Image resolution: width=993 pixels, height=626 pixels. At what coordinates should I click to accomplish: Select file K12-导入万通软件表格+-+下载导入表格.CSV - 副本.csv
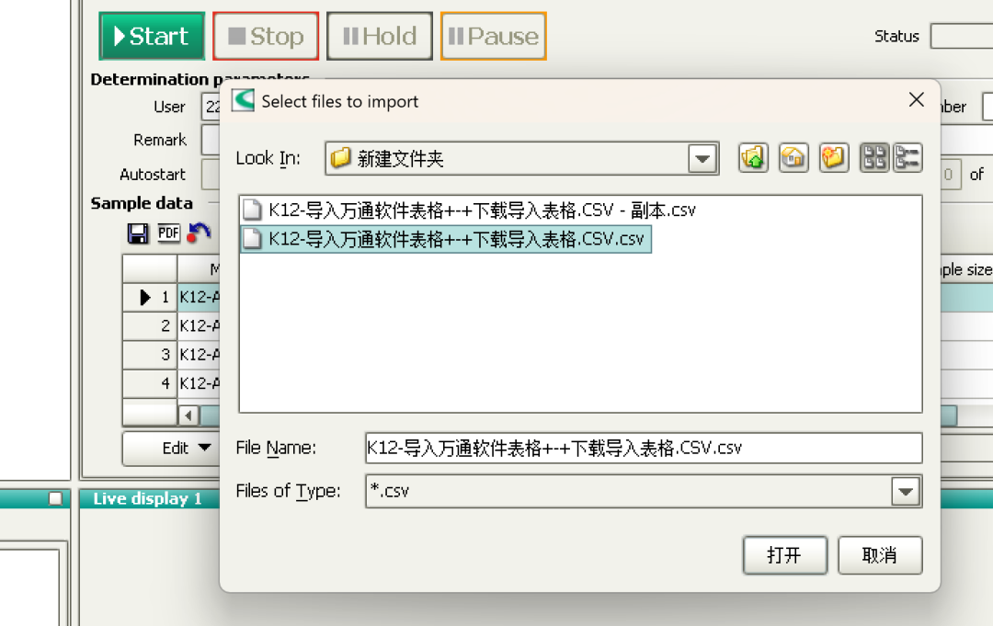[470, 210]
